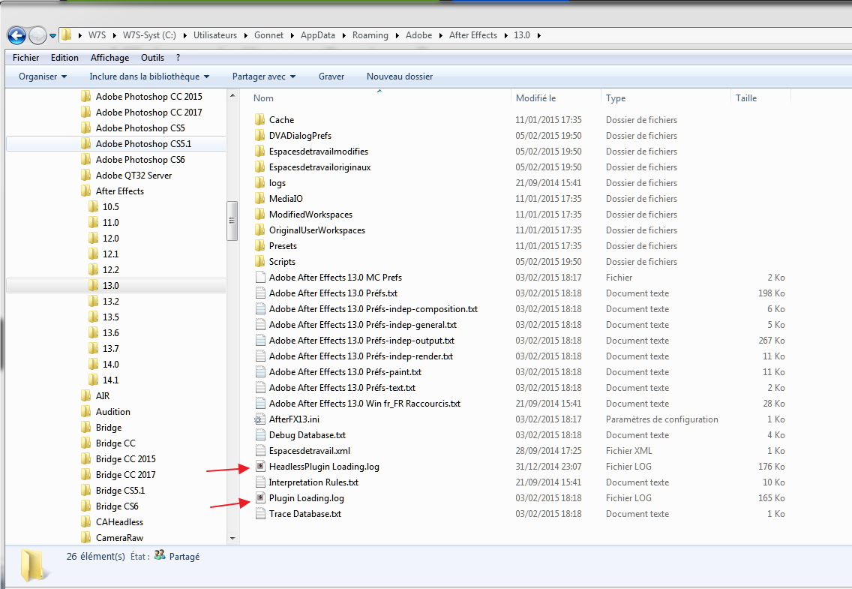Select the ModifiedWorkspaces folder icon
Screen dimensions: 852x589
[x=260, y=214]
